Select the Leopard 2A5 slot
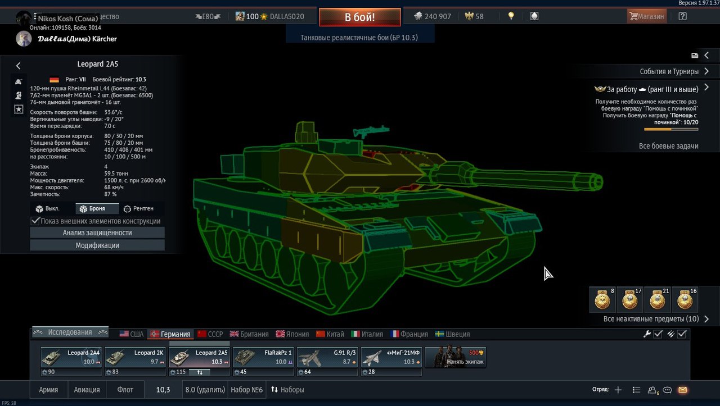This screenshot has height=406, width=720. tap(199, 361)
